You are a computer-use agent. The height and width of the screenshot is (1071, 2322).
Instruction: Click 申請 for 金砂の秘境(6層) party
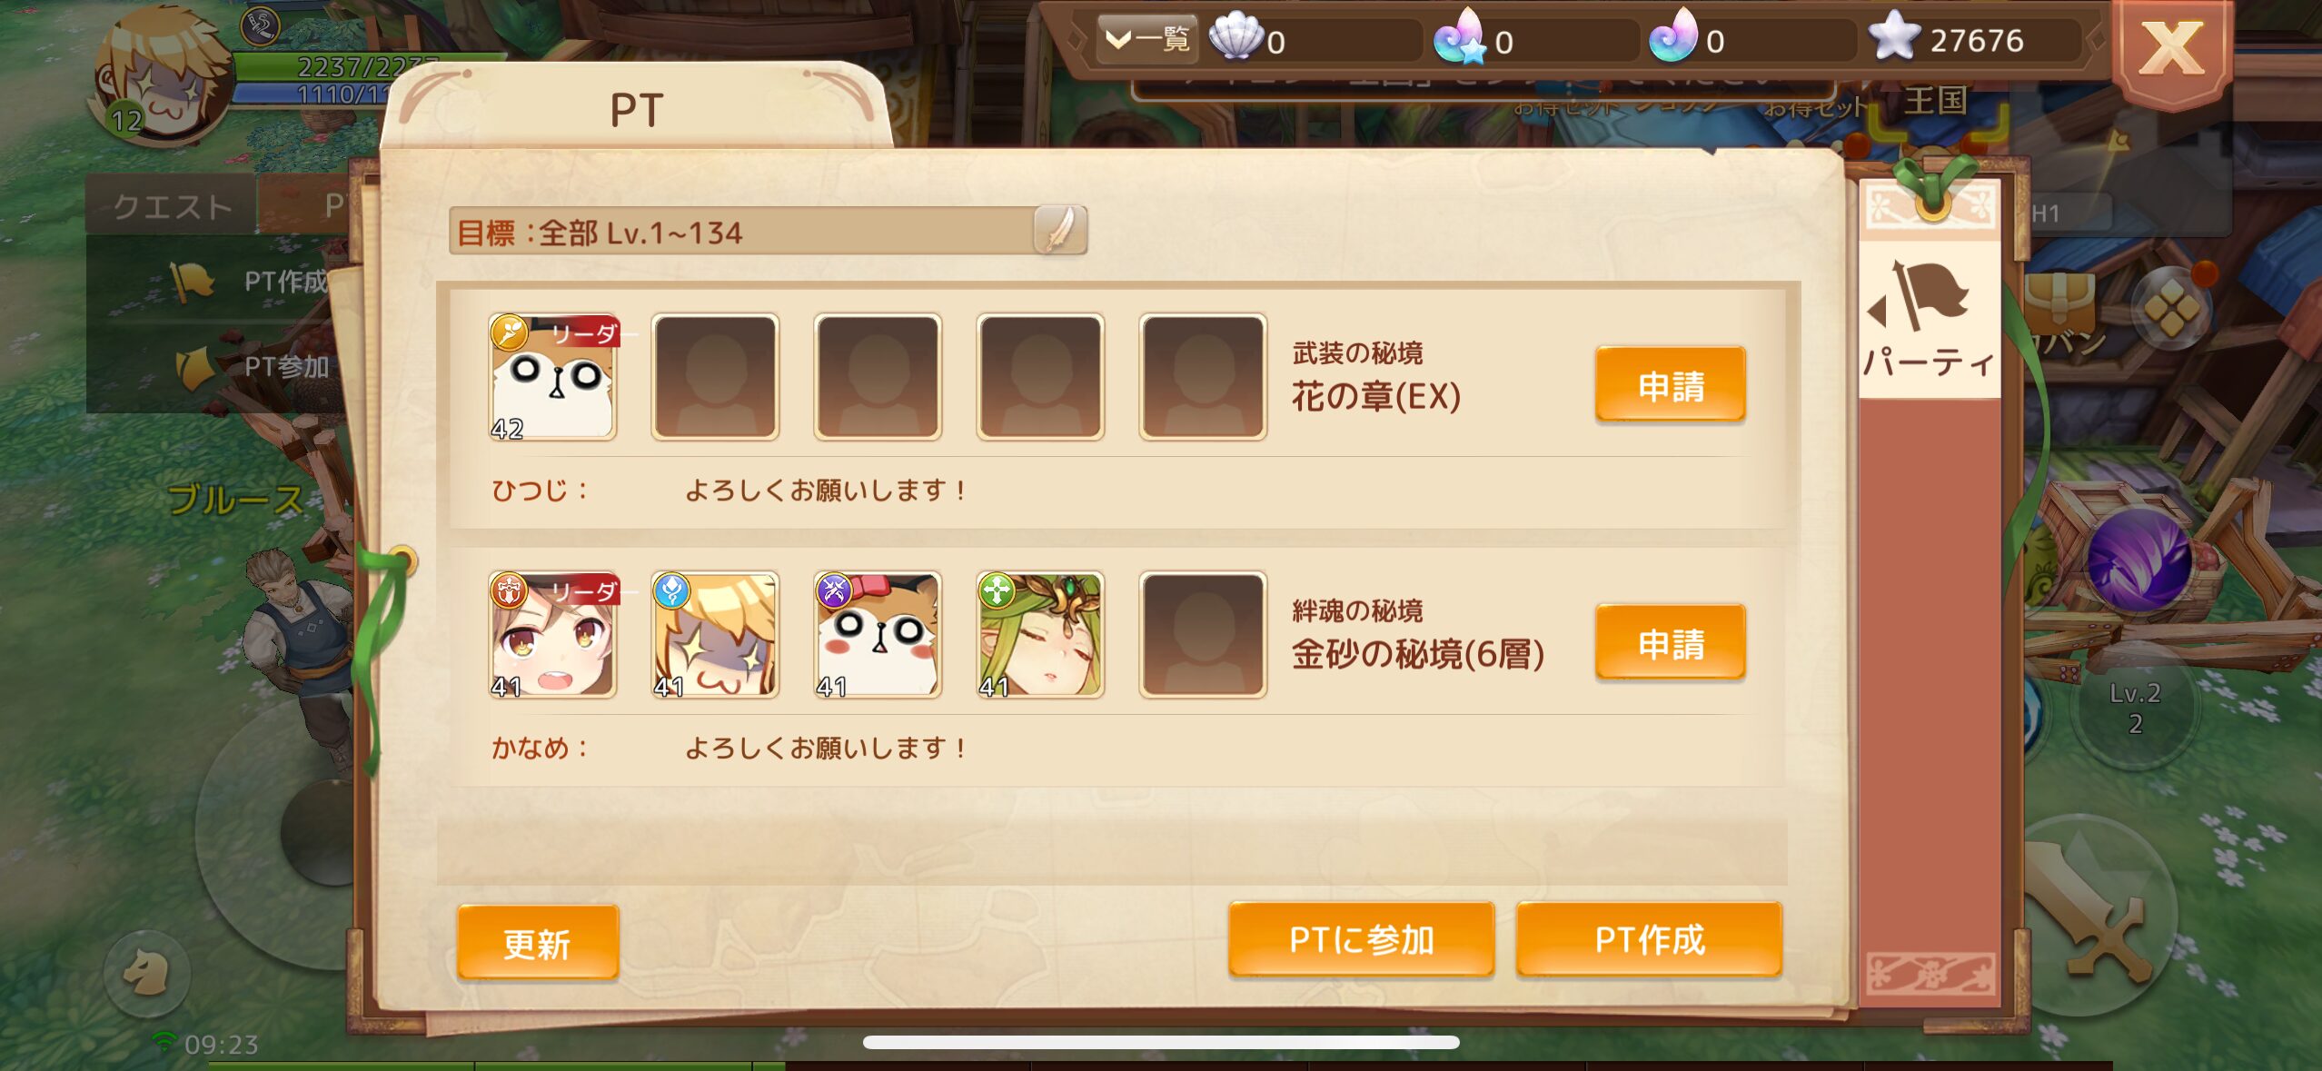(x=1670, y=642)
